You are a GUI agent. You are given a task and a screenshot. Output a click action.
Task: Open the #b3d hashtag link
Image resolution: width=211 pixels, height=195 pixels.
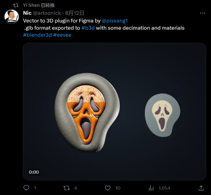point(88,28)
